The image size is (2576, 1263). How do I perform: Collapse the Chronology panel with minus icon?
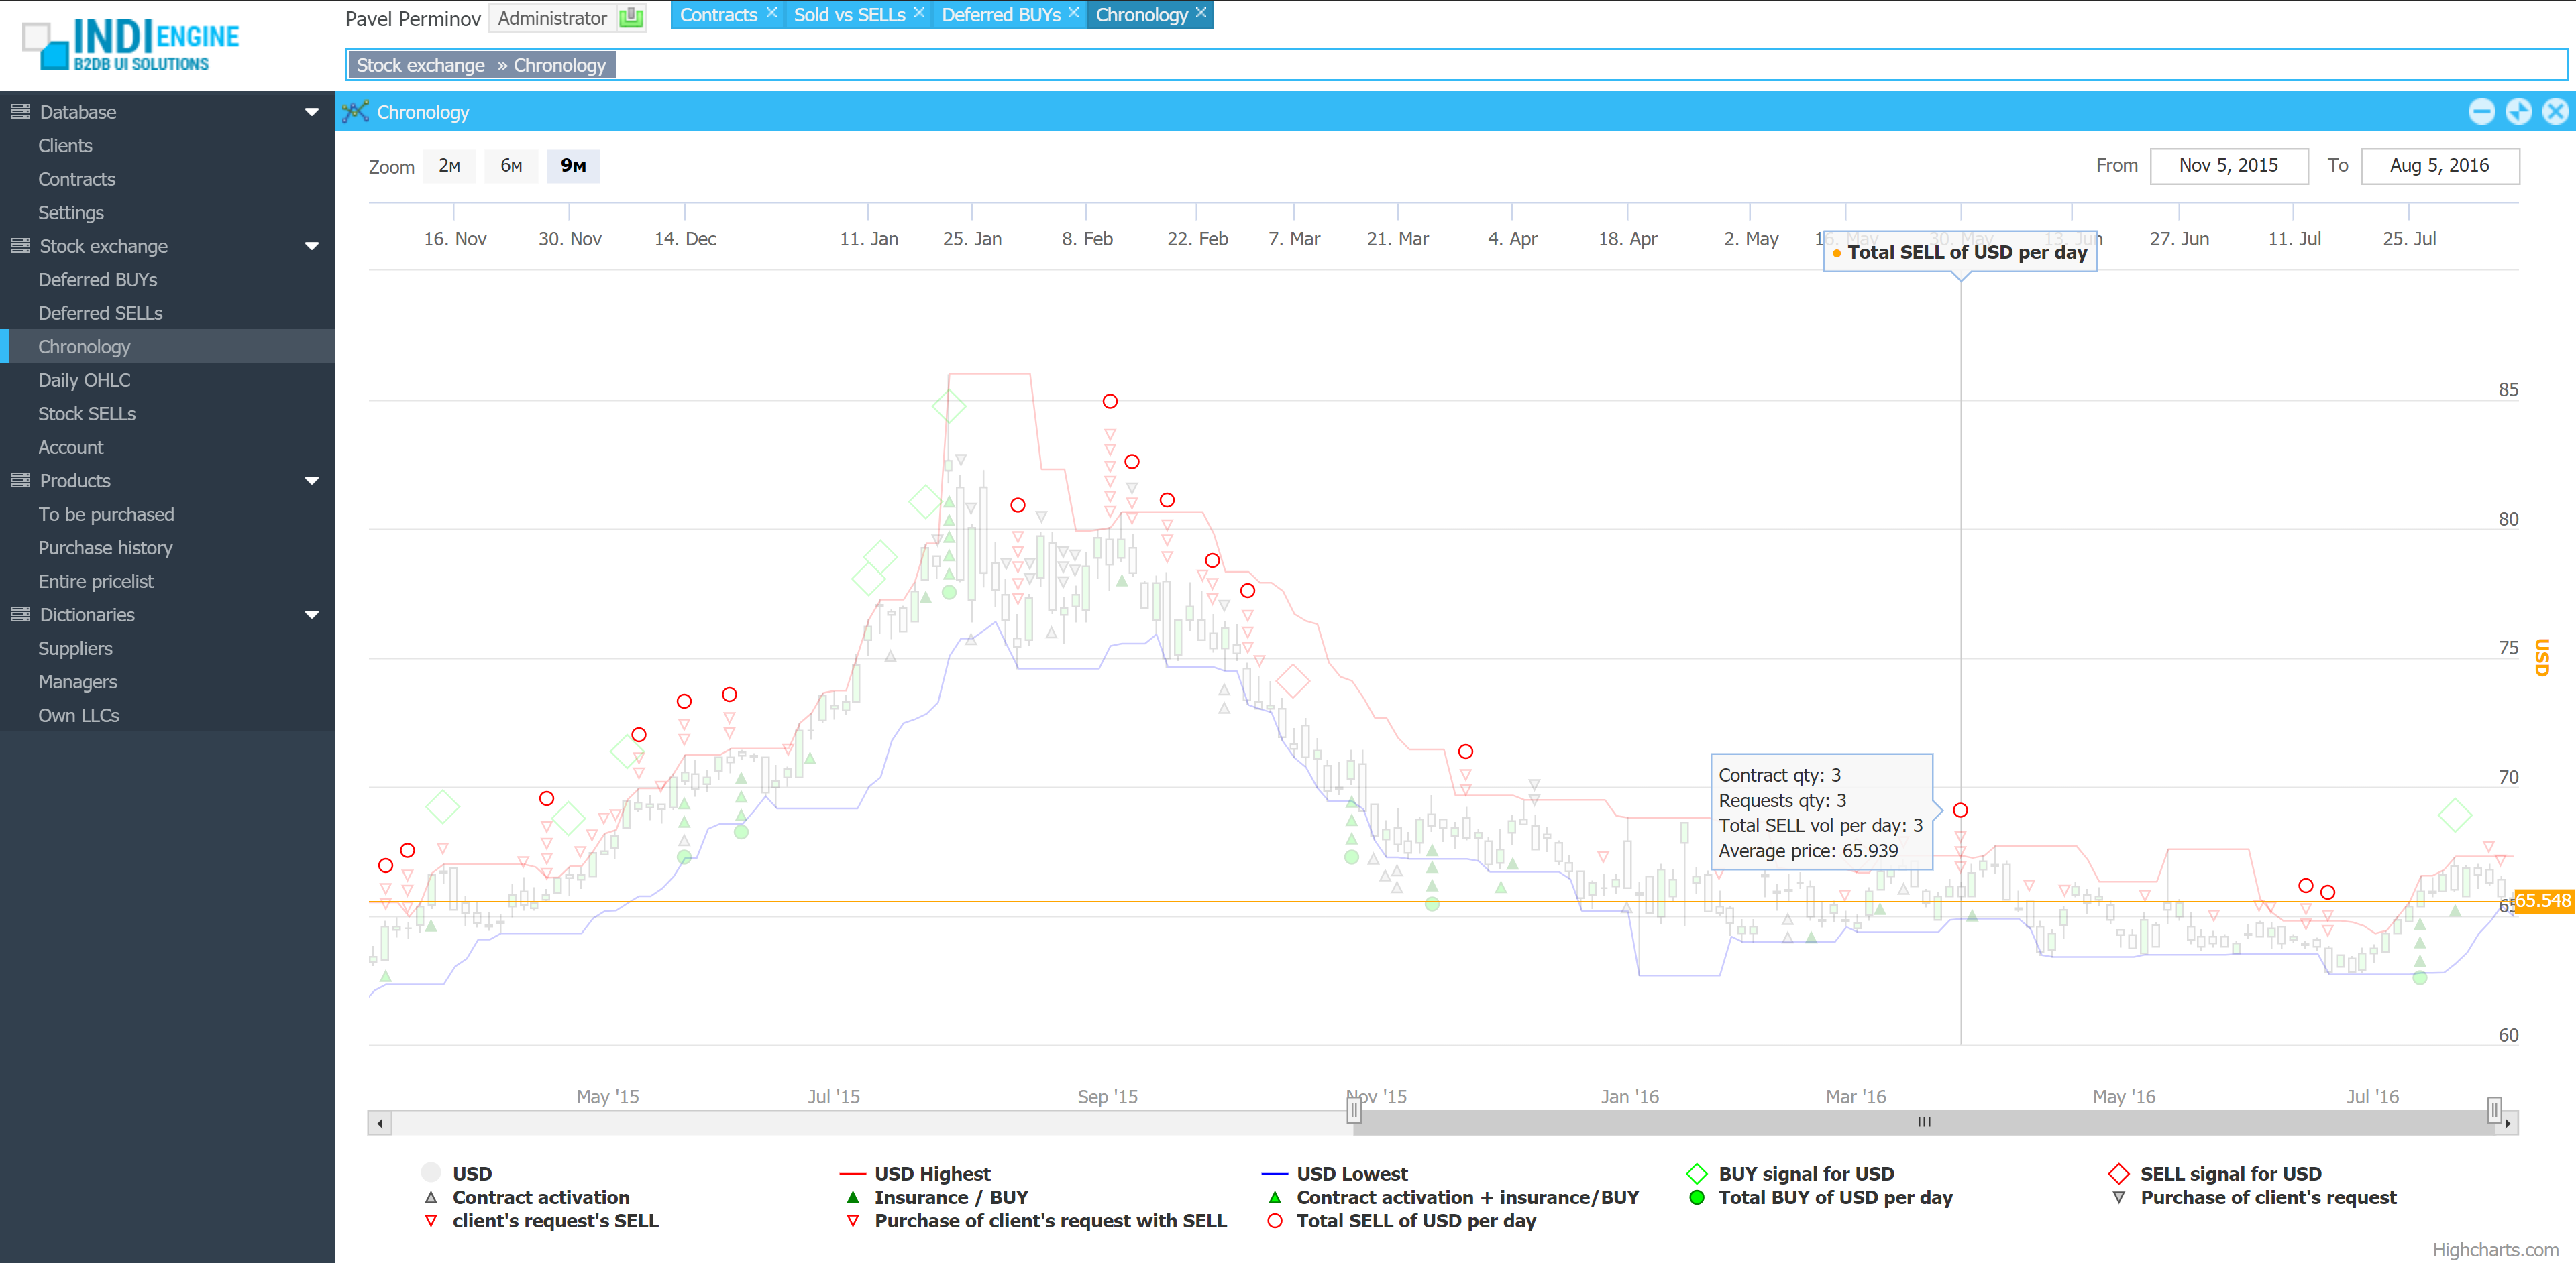(x=2481, y=111)
